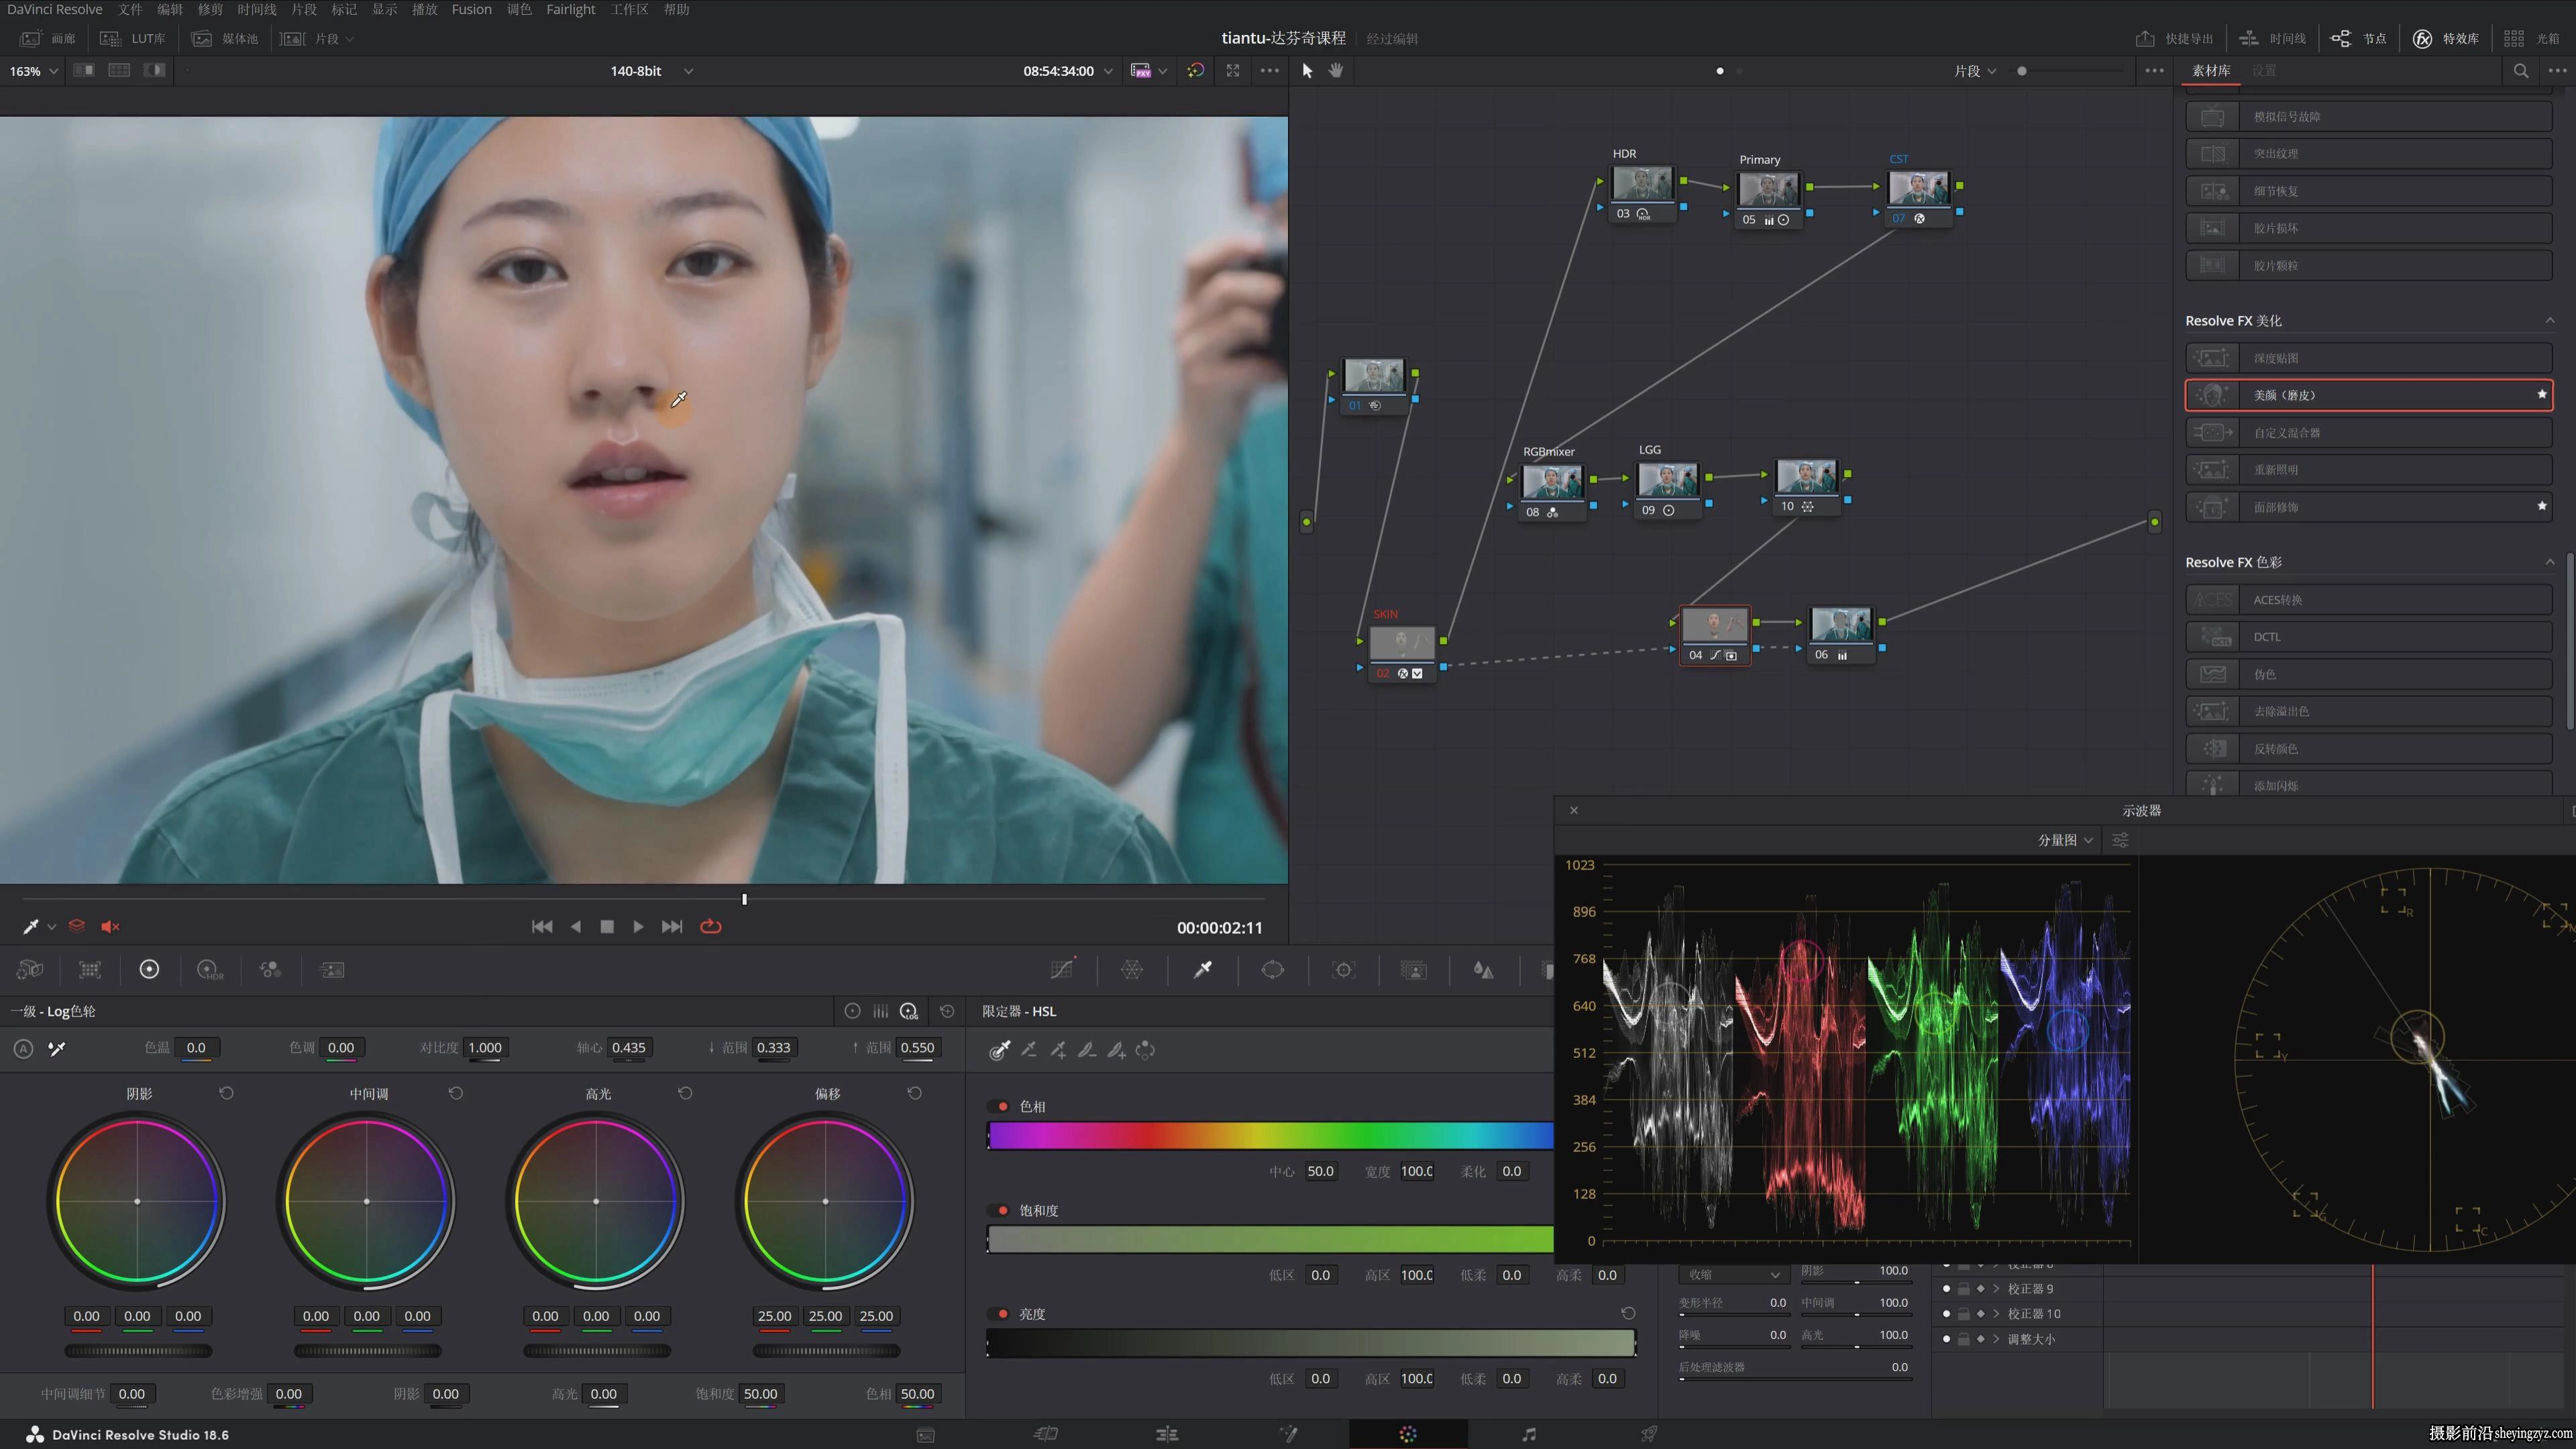Toggle the Luminance qualifier red dot

pyautogui.click(x=1003, y=1313)
